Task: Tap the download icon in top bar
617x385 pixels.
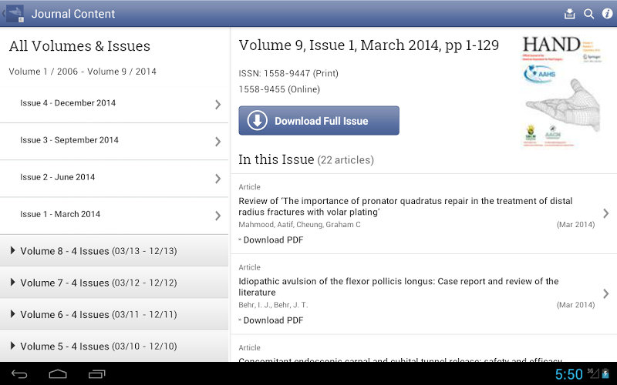Action: point(570,14)
